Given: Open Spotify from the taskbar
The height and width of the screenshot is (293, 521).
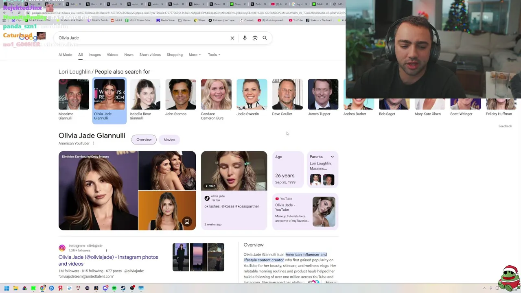Looking at the screenshot, I should (114, 288).
